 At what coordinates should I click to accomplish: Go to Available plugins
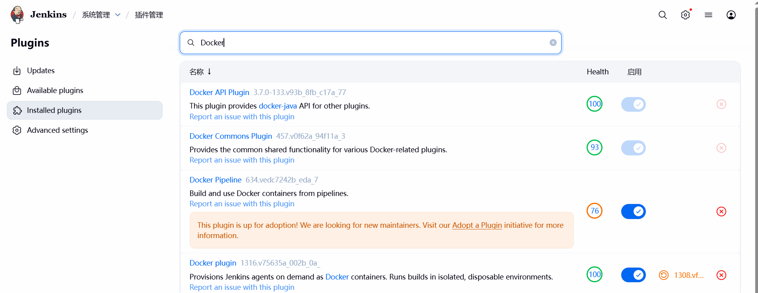coord(55,91)
